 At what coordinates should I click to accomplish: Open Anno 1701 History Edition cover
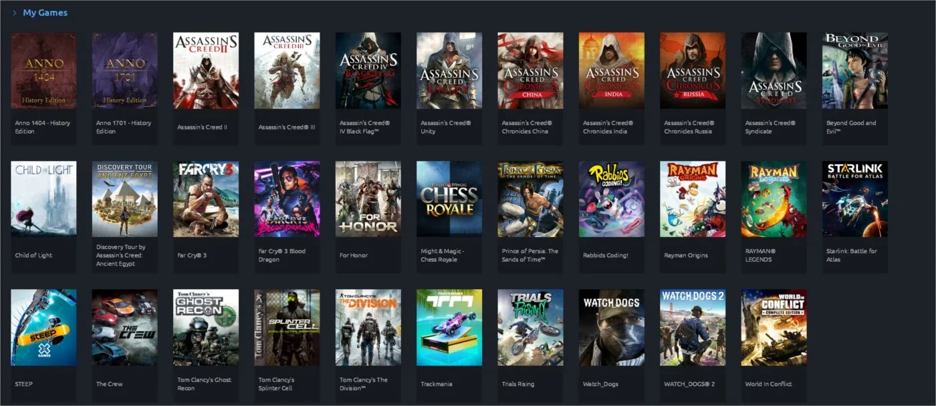[124, 71]
